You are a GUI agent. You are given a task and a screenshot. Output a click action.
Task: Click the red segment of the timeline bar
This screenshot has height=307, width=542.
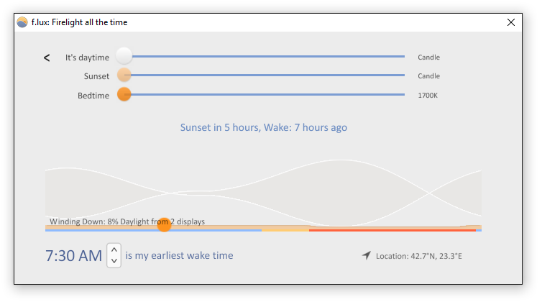click(x=392, y=230)
